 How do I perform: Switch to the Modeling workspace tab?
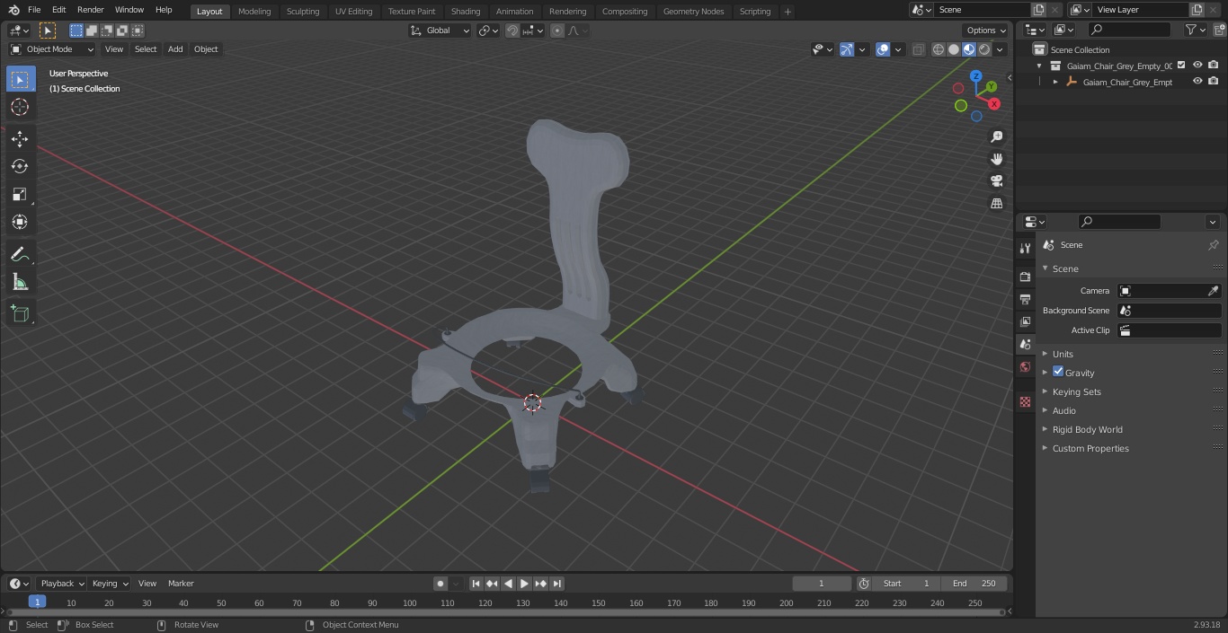coord(254,11)
